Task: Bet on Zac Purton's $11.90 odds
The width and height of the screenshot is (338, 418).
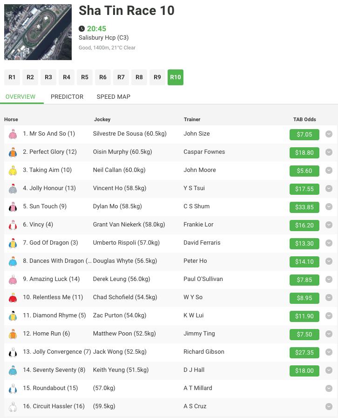Action: pyautogui.click(x=304, y=316)
